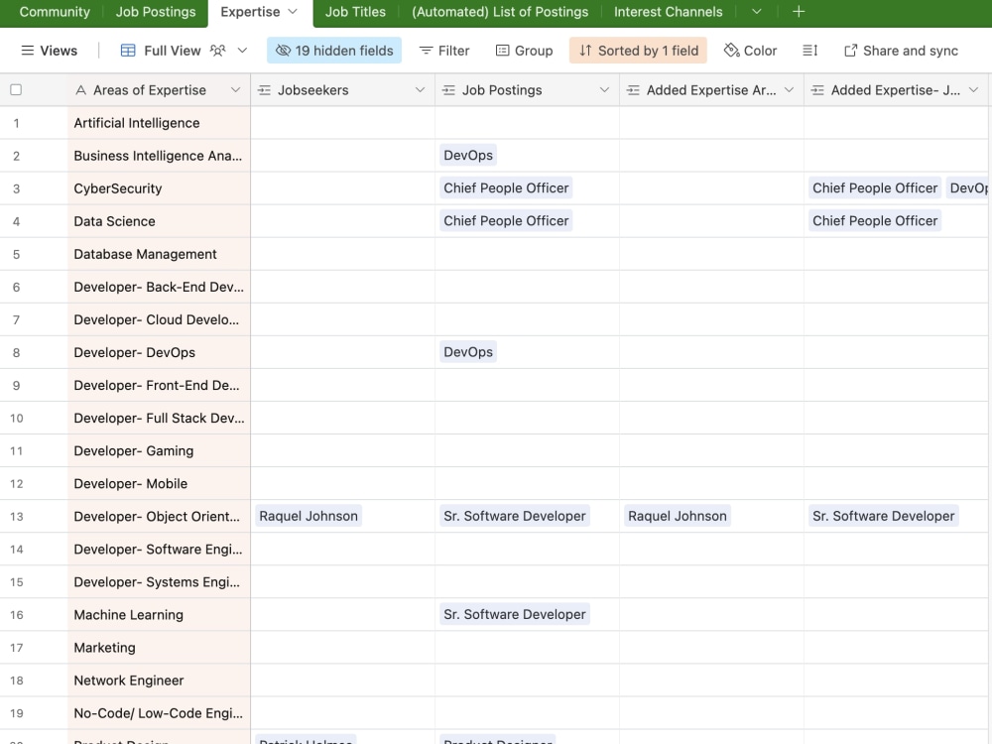
Task: Select the Raquel Johnson linked record
Action: pyautogui.click(x=308, y=516)
